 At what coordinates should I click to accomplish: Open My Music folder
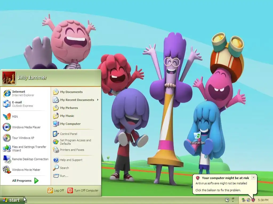click(76, 116)
